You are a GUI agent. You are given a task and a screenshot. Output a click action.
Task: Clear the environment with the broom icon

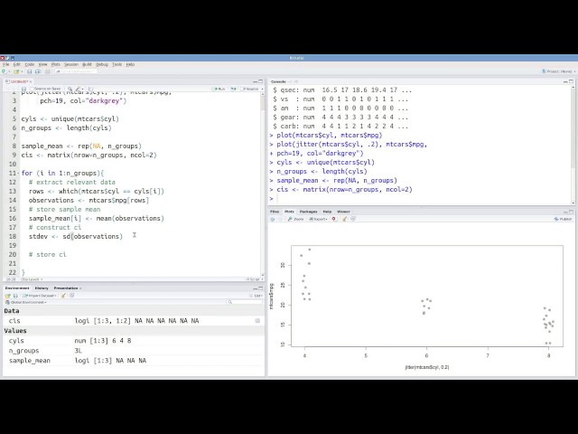click(x=63, y=296)
